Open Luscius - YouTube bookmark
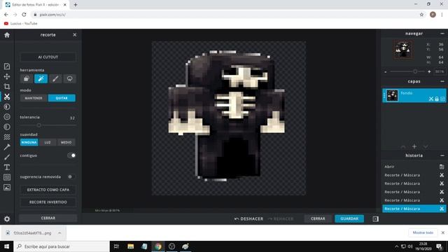The height and width of the screenshot is (252, 448). [x=20, y=24]
